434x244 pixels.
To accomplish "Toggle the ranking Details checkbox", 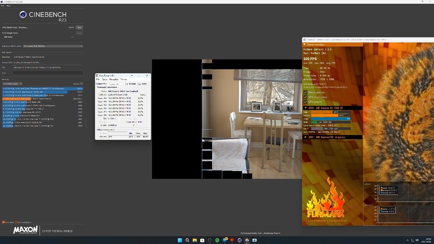I will coord(81,83).
